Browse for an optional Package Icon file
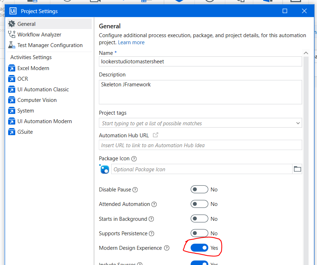Viewport: 317px width, 265px height. (297, 169)
